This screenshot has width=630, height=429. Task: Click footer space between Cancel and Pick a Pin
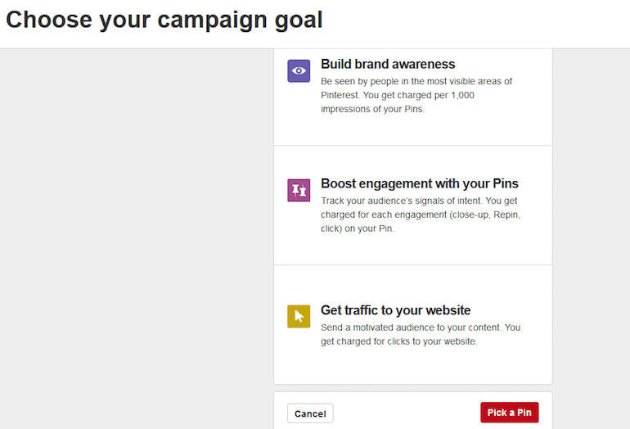[x=407, y=413]
